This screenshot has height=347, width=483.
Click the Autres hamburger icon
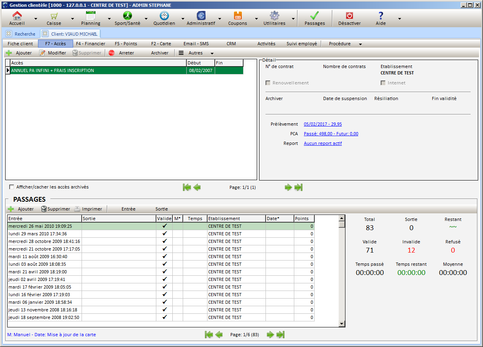[x=181, y=53]
